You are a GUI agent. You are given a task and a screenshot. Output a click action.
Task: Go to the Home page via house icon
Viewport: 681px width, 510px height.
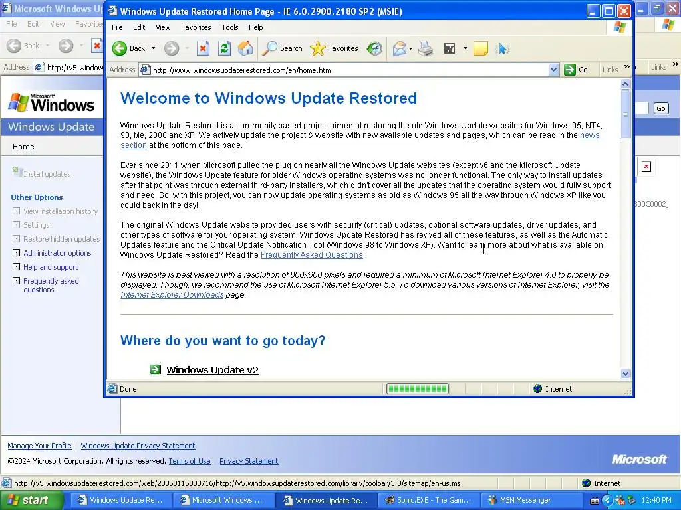coord(245,48)
